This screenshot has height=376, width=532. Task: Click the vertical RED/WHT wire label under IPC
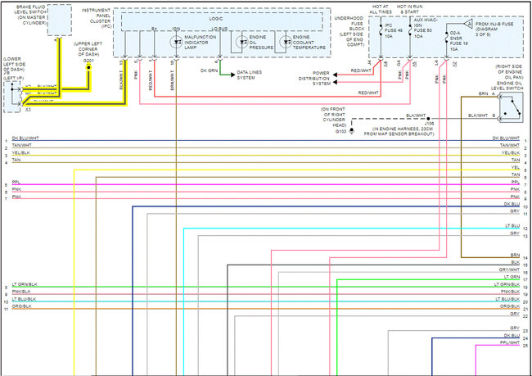click(x=151, y=80)
